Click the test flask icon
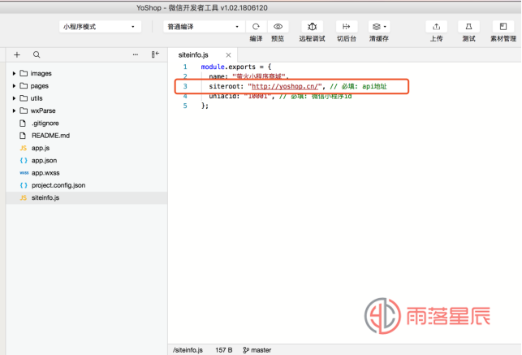 click(468, 27)
